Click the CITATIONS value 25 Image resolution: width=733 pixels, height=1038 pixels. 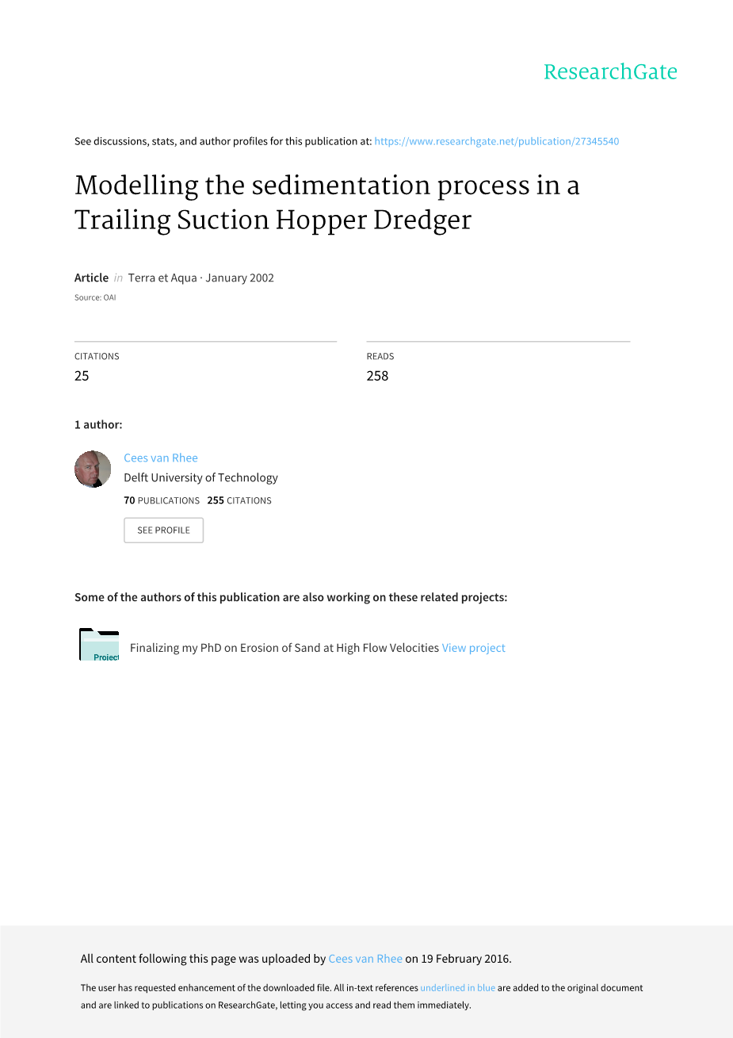pos(82,376)
